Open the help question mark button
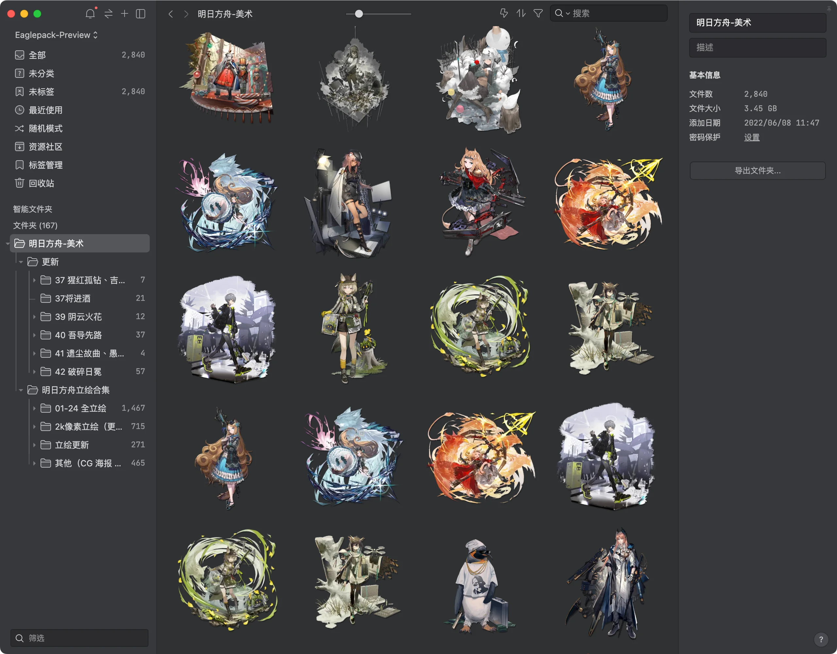The width and height of the screenshot is (837, 654). coord(821,639)
